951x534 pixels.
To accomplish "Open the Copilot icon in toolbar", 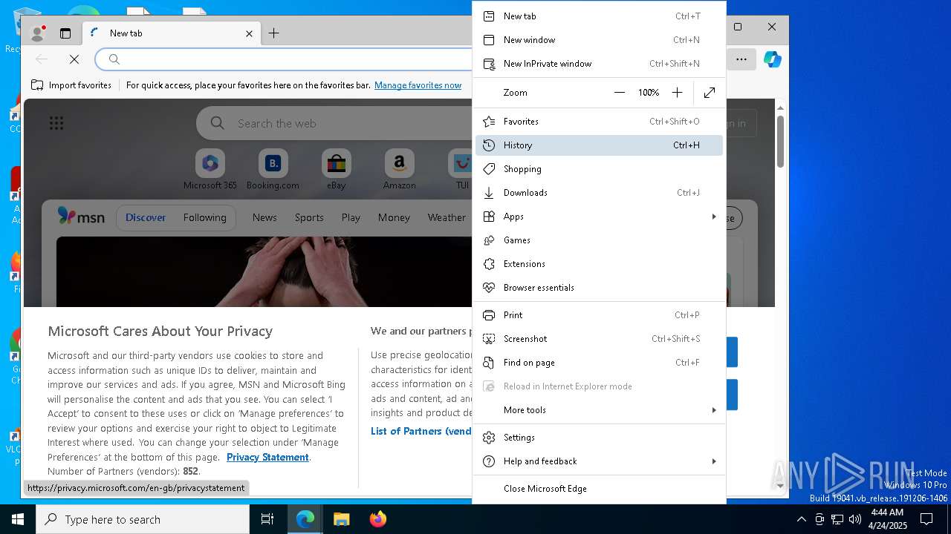I will pyautogui.click(x=773, y=59).
